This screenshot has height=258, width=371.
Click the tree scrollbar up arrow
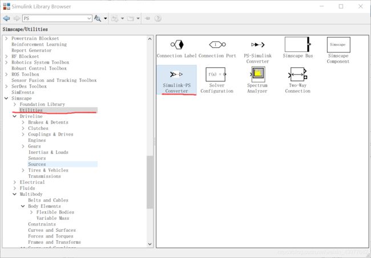tap(150, 39)
